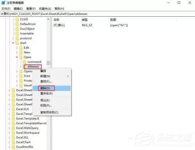Expand the Edit key under shell
This screenshot has width=195, height=150.
click(17, 48)
